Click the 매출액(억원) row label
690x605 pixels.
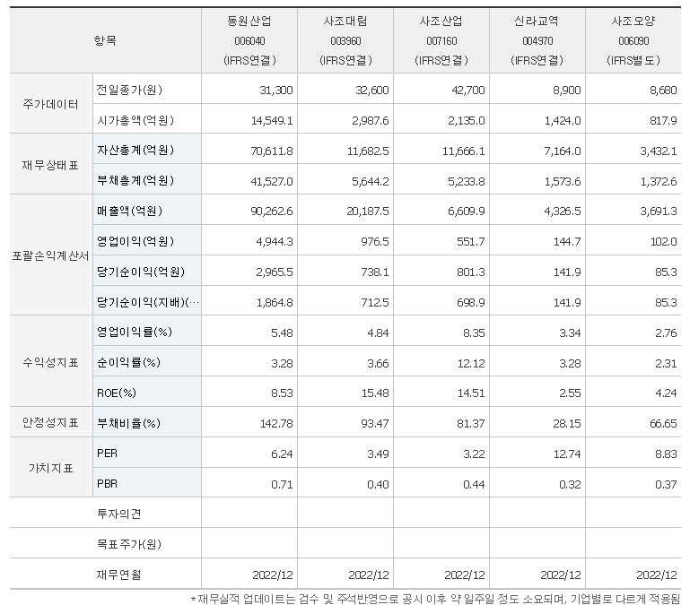[129, 211]
